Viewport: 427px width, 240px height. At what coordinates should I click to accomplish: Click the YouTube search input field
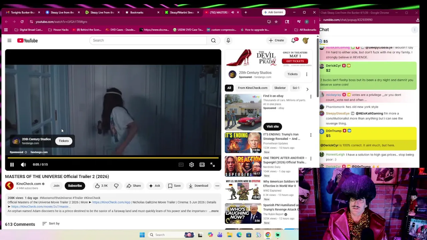(x=148, y=40)
